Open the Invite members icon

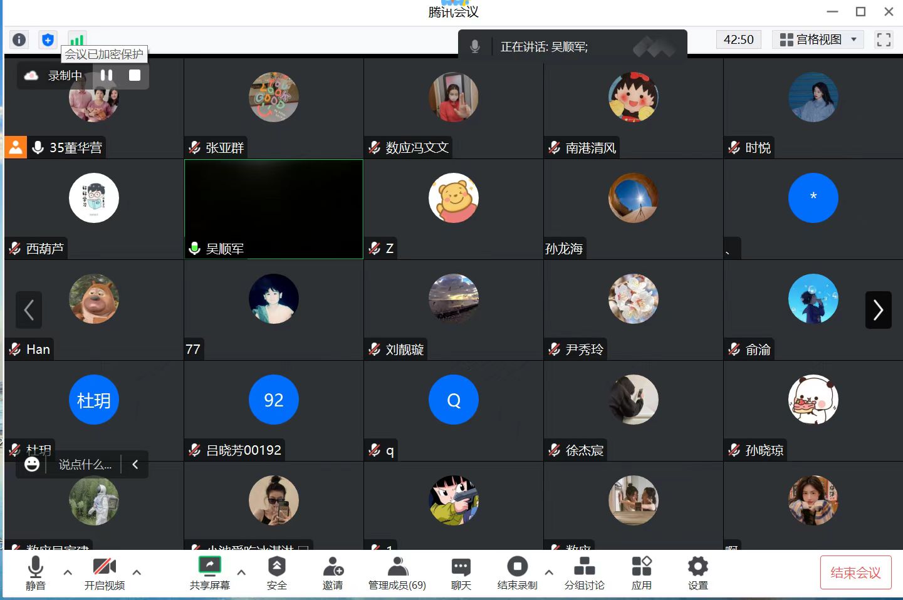coord(333,573)
